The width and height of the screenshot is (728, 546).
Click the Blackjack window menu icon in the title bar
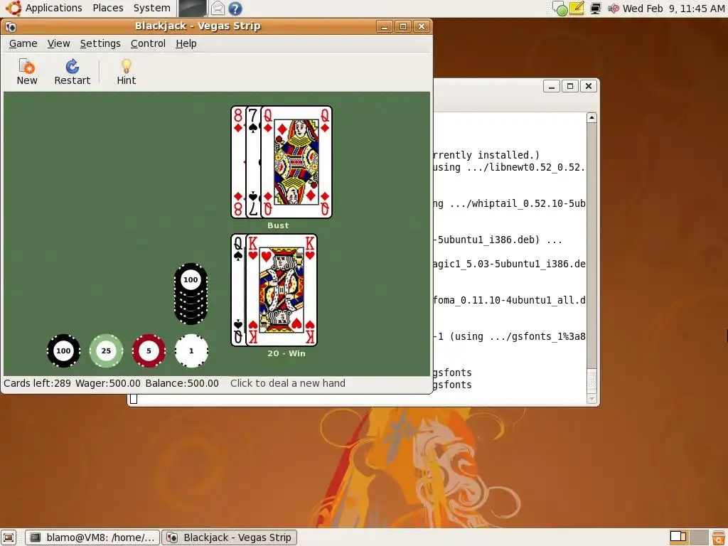[x=11, y=26]
